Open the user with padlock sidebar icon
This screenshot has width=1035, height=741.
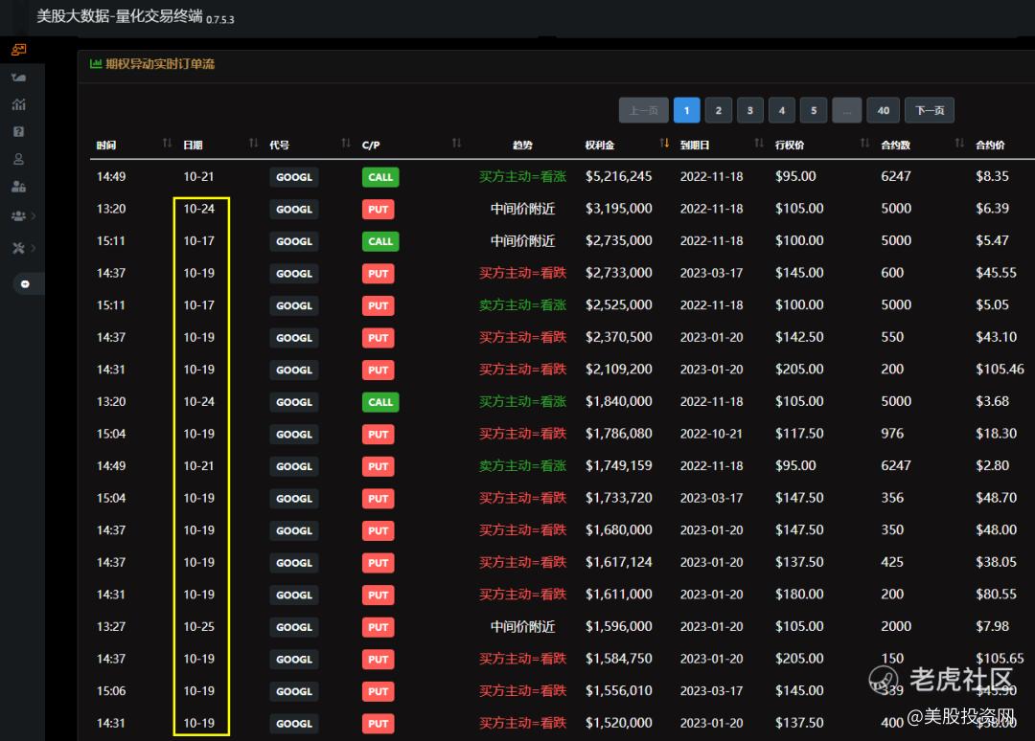(x=18, y=187)
